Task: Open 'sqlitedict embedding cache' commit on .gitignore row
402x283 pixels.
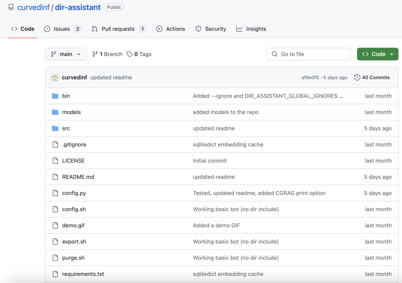Action: pyautogui.click(x=228, y=145)
